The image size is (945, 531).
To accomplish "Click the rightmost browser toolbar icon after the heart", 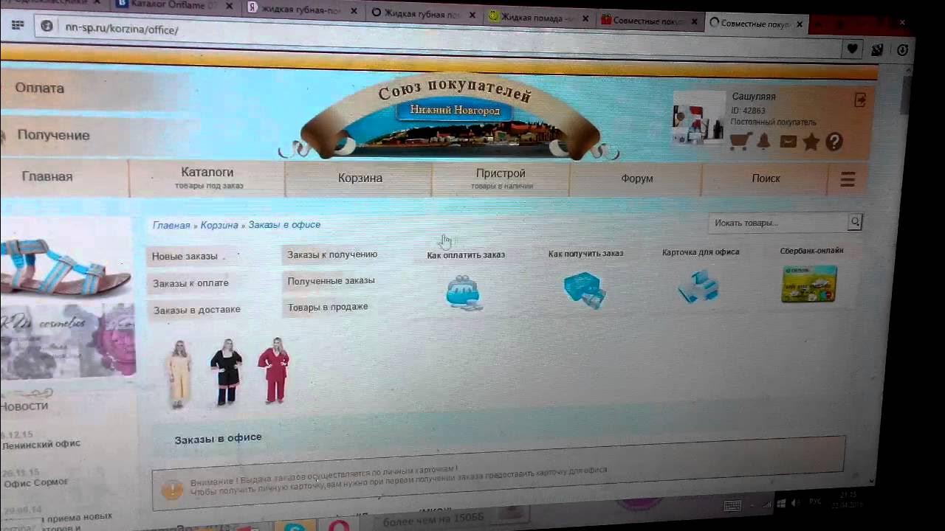I will tap(903, 50).
